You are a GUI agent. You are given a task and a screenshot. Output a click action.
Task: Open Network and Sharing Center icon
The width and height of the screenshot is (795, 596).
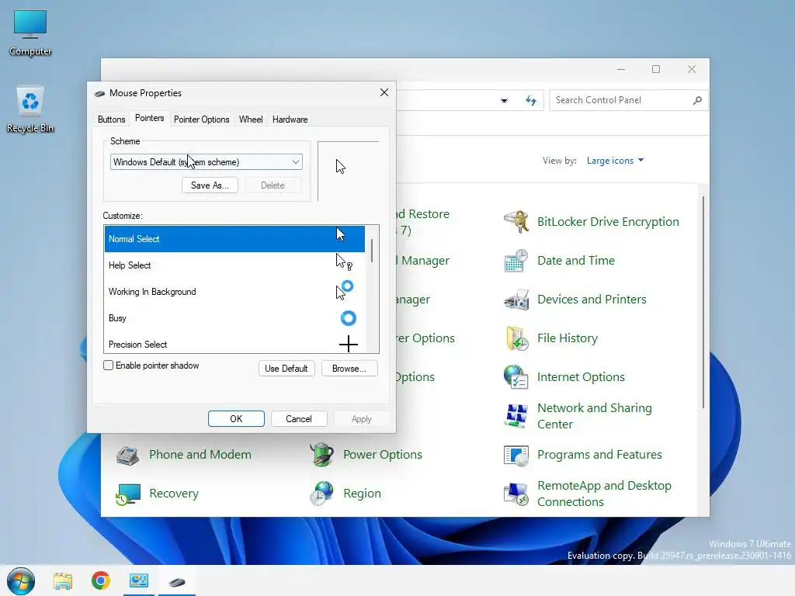click(516, 416)
